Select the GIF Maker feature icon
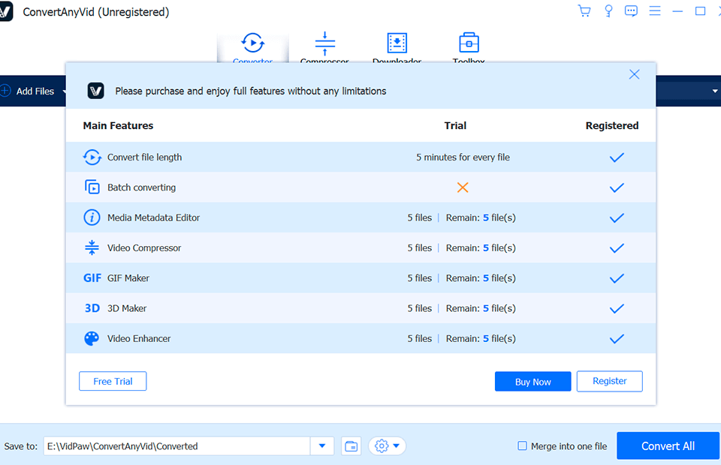The width and height of the screenshot is (721, 465). click(x=92, y=277)
